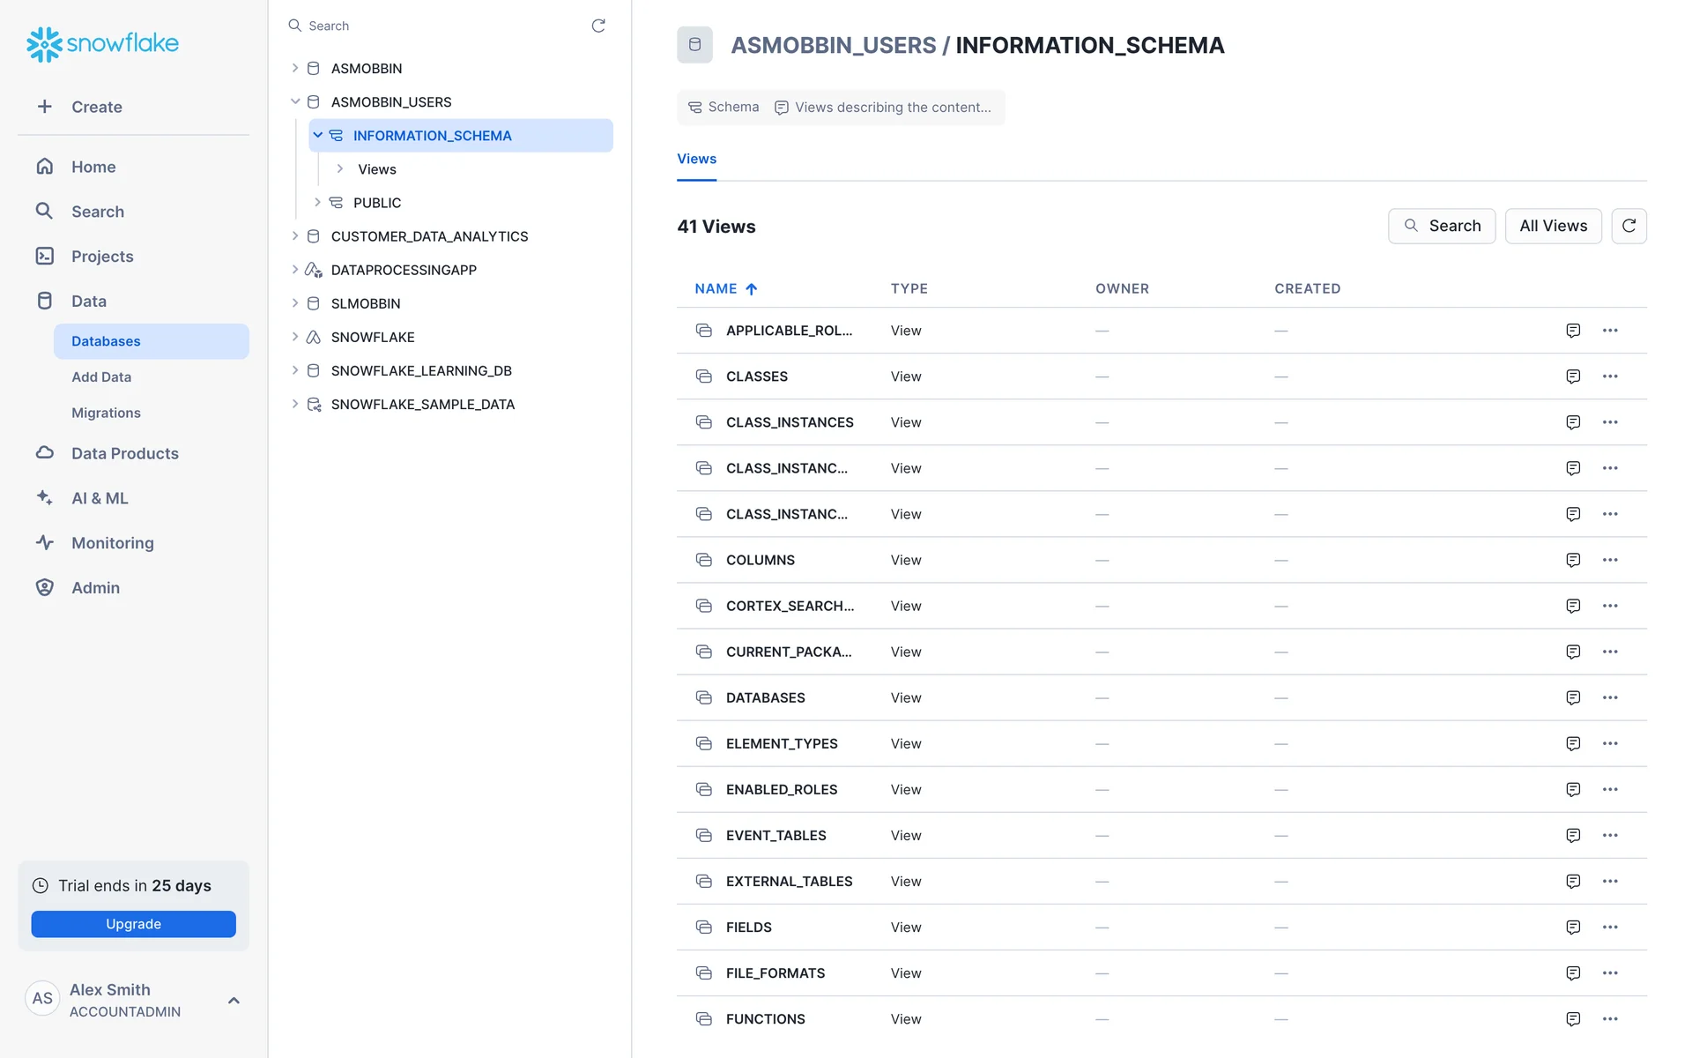The image size is (1692, 1058).
Task: Select the Views tab
Action: point(696,159)
